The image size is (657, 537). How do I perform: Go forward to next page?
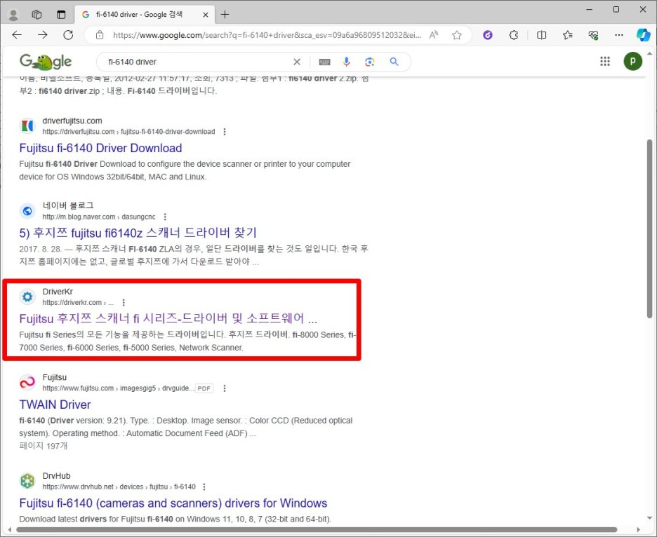[43, 35]
